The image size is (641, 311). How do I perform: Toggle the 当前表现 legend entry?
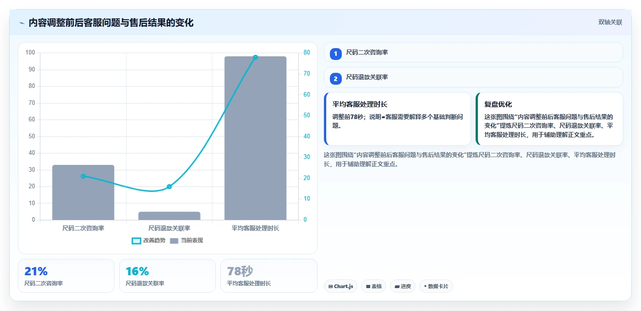pos(186,240)
